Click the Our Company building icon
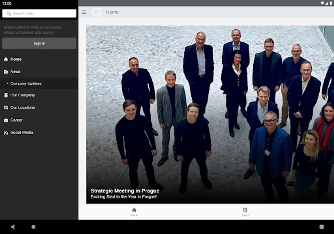 click(5, 95)
